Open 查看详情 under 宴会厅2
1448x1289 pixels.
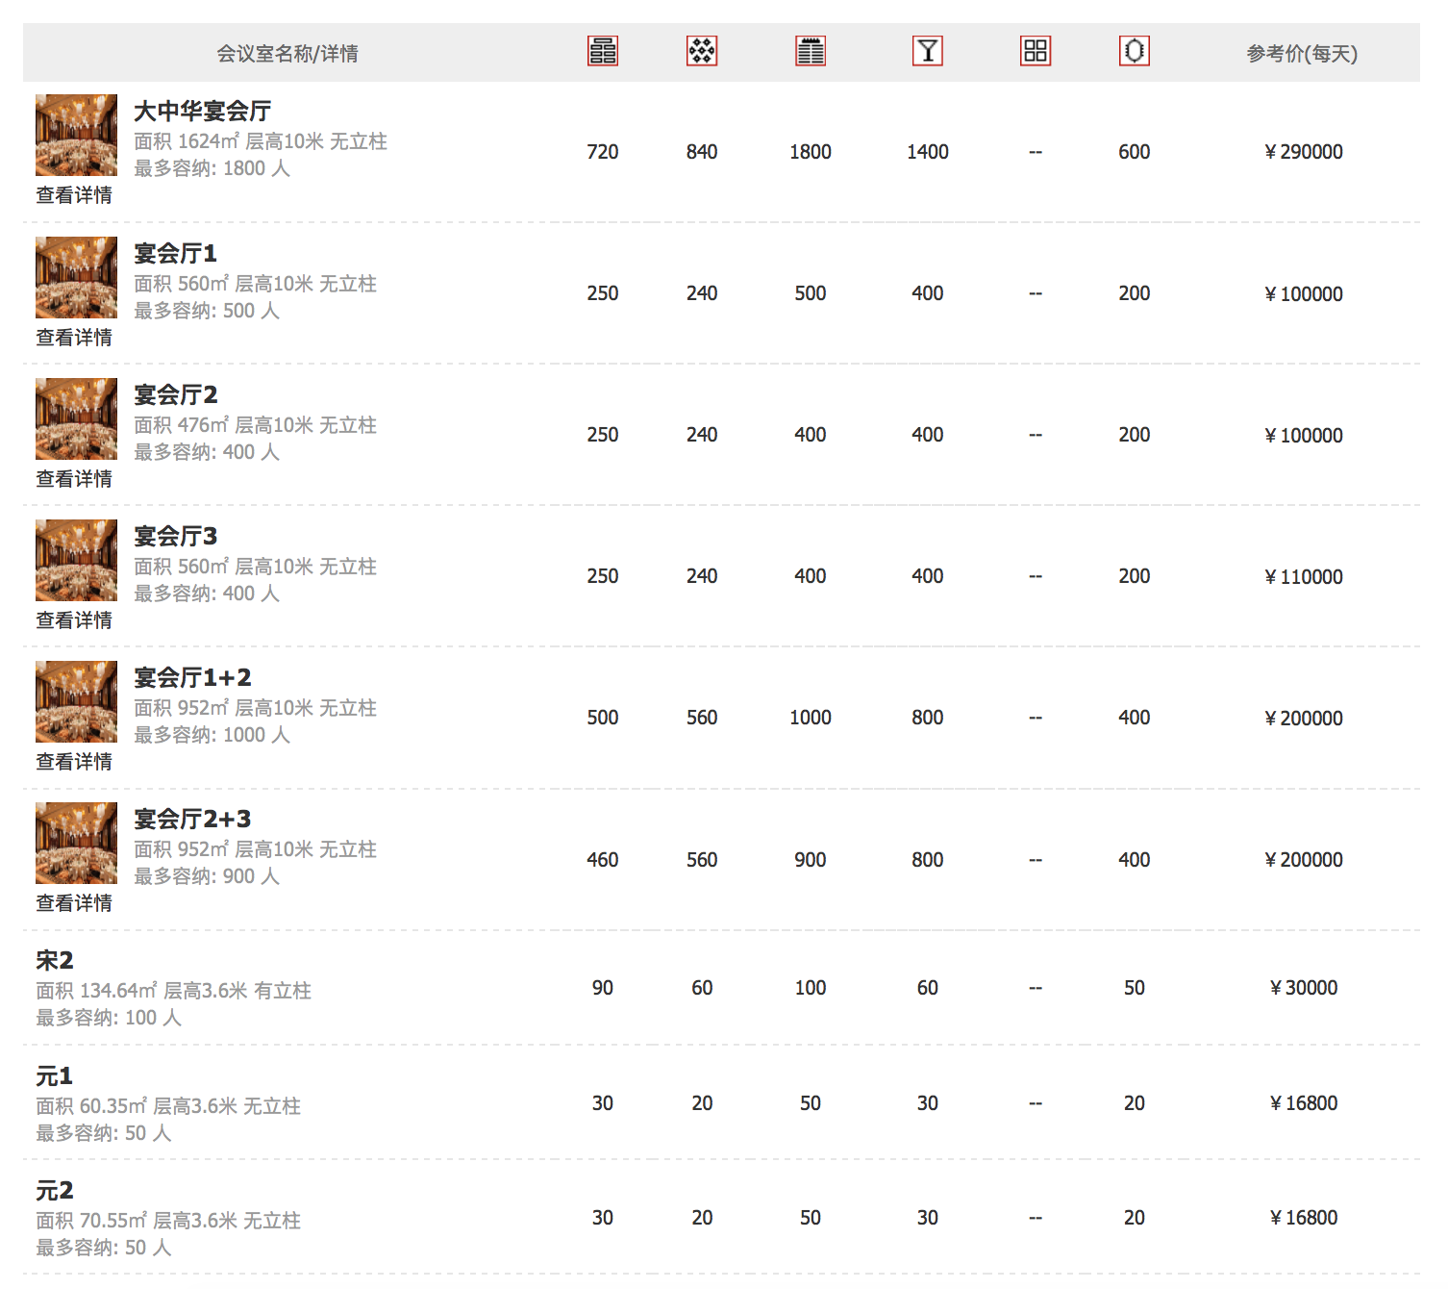point(74,479)
